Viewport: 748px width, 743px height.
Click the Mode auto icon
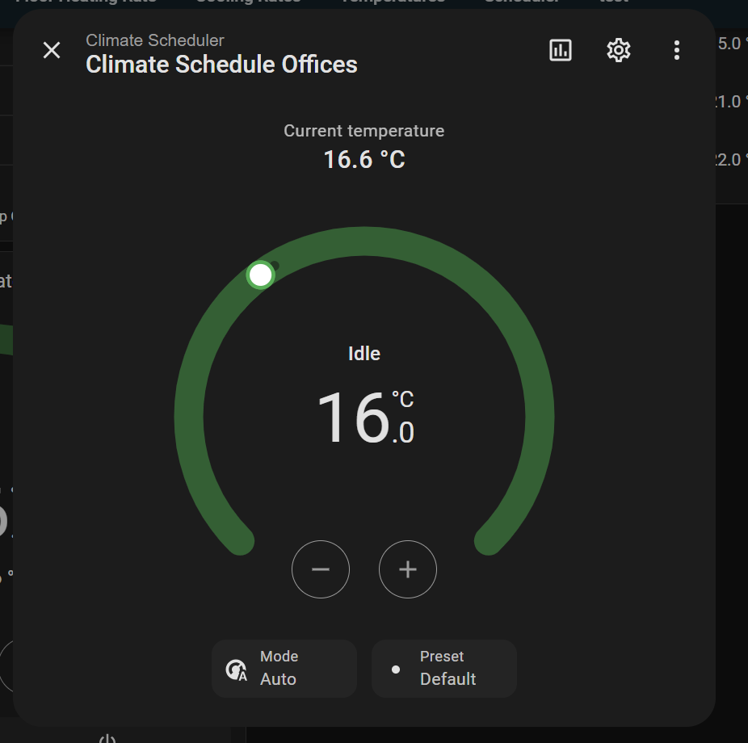tap(236, 670)
